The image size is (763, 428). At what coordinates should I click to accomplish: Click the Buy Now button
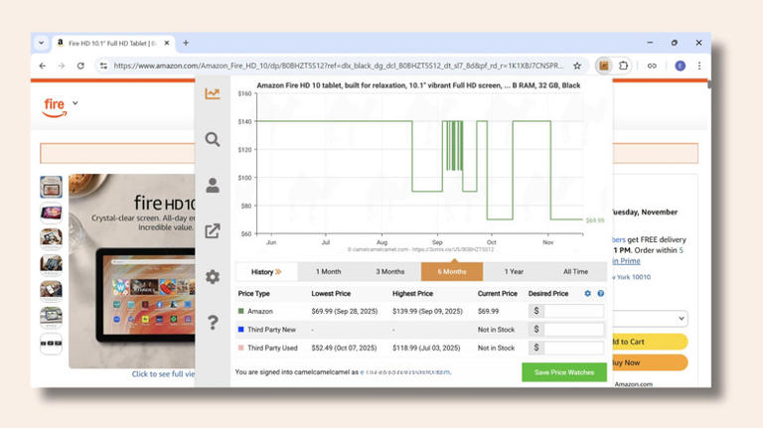click(650, 362)
